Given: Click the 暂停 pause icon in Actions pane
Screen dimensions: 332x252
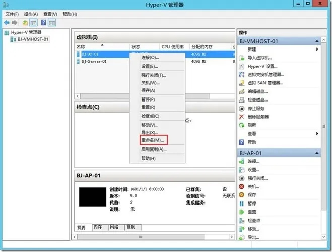Looking at the screenshot, I should [242, 204].
